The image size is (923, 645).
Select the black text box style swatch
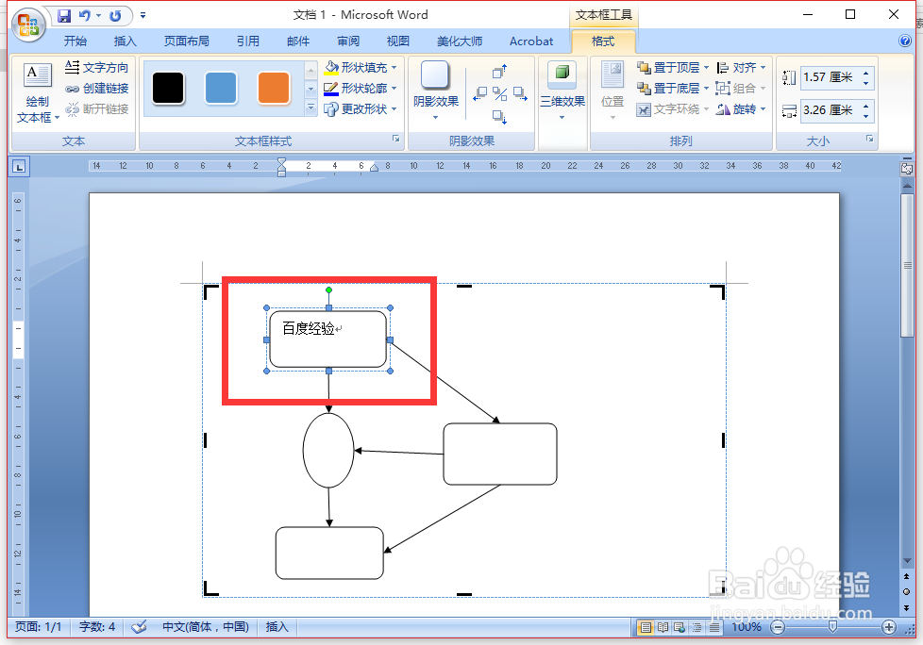pos(168,87)
